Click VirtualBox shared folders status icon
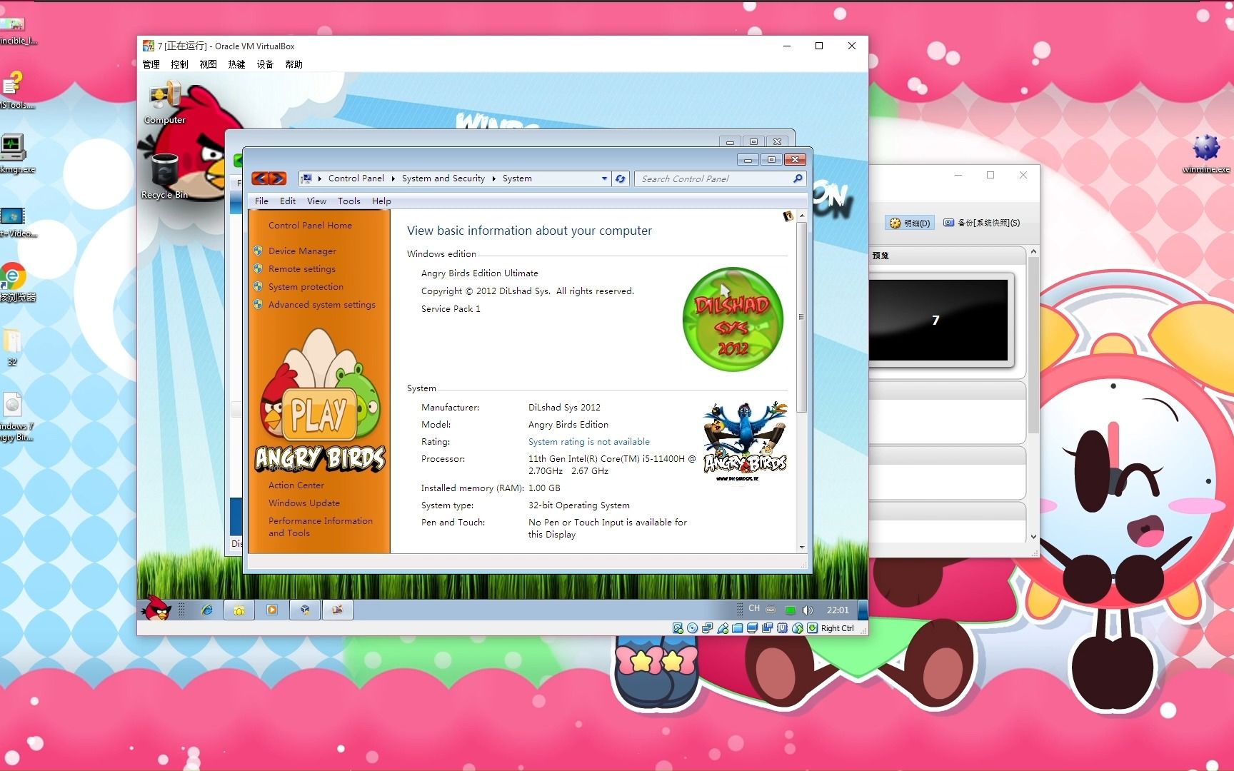Viewport: 1234px width, 771px height. pyautogui.click(x=737, y=628)
